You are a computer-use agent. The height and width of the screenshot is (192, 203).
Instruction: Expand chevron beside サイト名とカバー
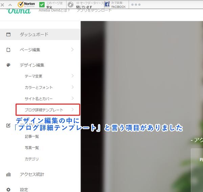pyautogui.click(x=73, y=98)
